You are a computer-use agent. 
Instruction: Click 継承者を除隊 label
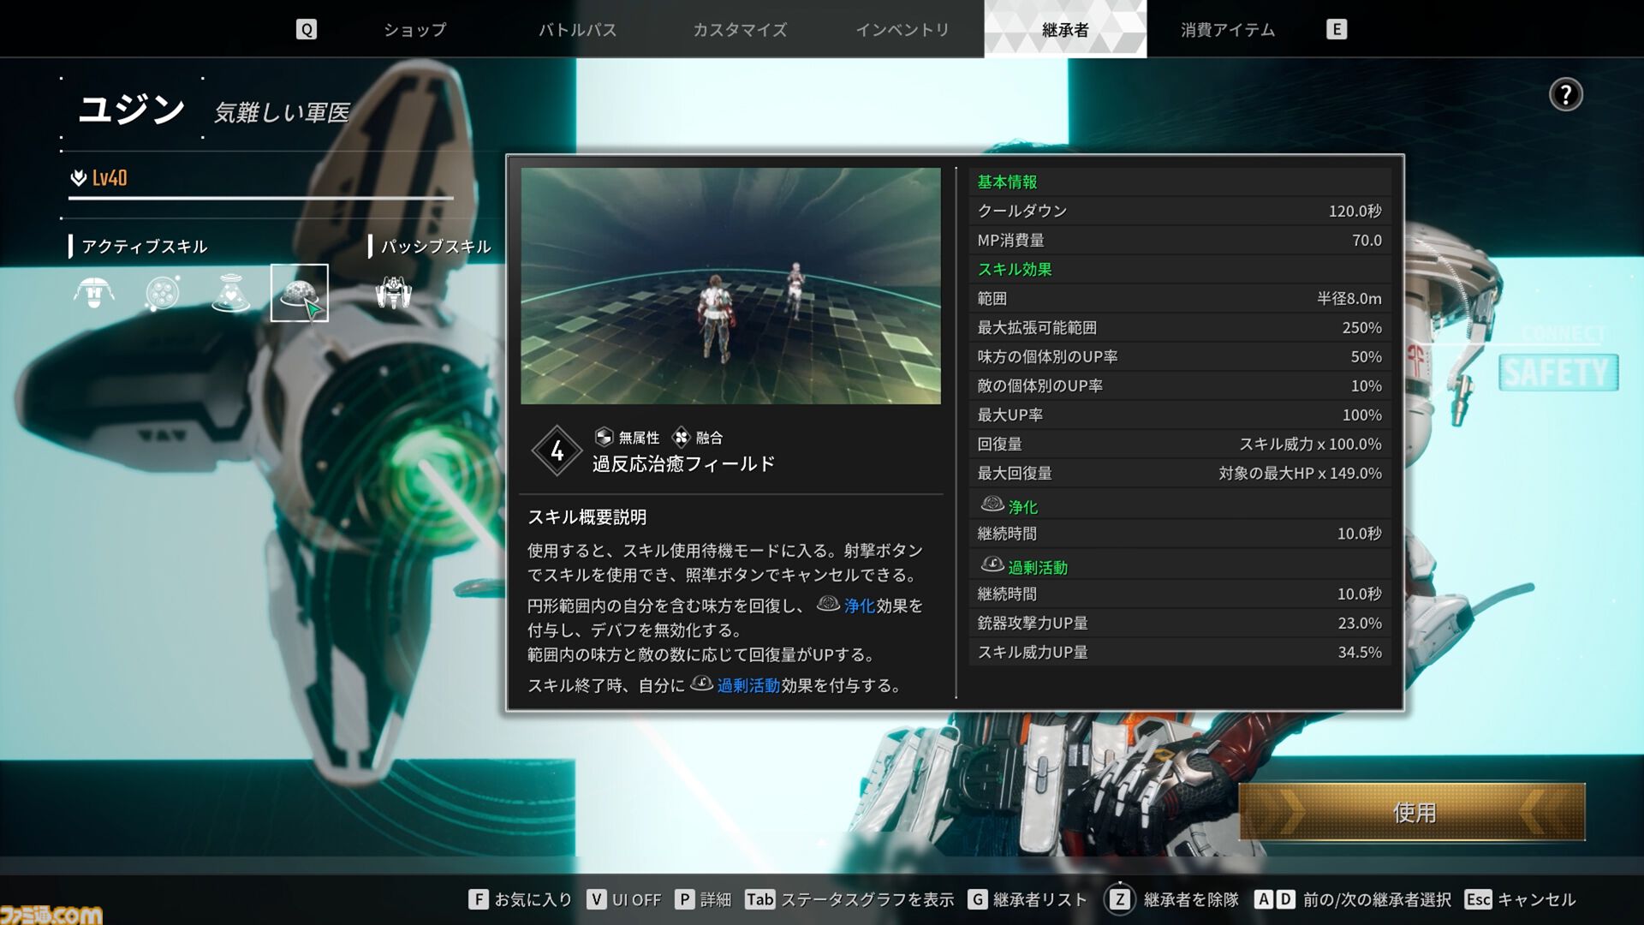click(1191, 899)
